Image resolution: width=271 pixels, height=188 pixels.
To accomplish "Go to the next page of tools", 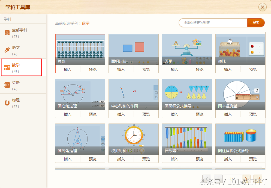I will (x=246, y=179).
